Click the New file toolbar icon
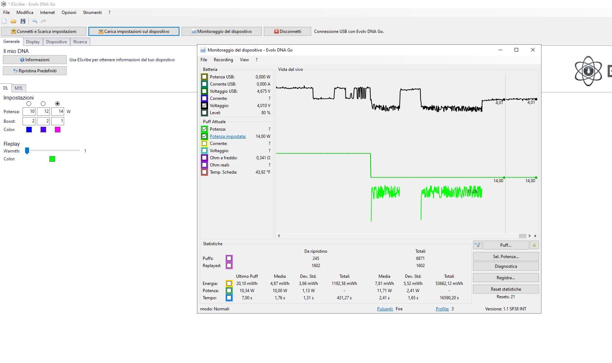 pos(4,21)
